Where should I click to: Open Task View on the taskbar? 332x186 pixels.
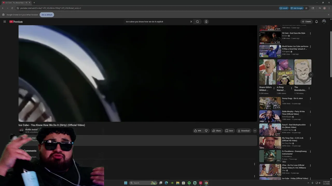coord(161,183)
